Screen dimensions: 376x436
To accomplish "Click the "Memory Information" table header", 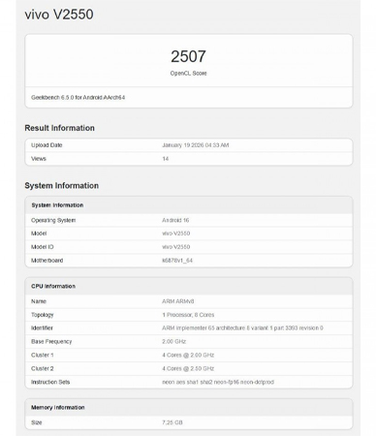I will coord(57,408).
